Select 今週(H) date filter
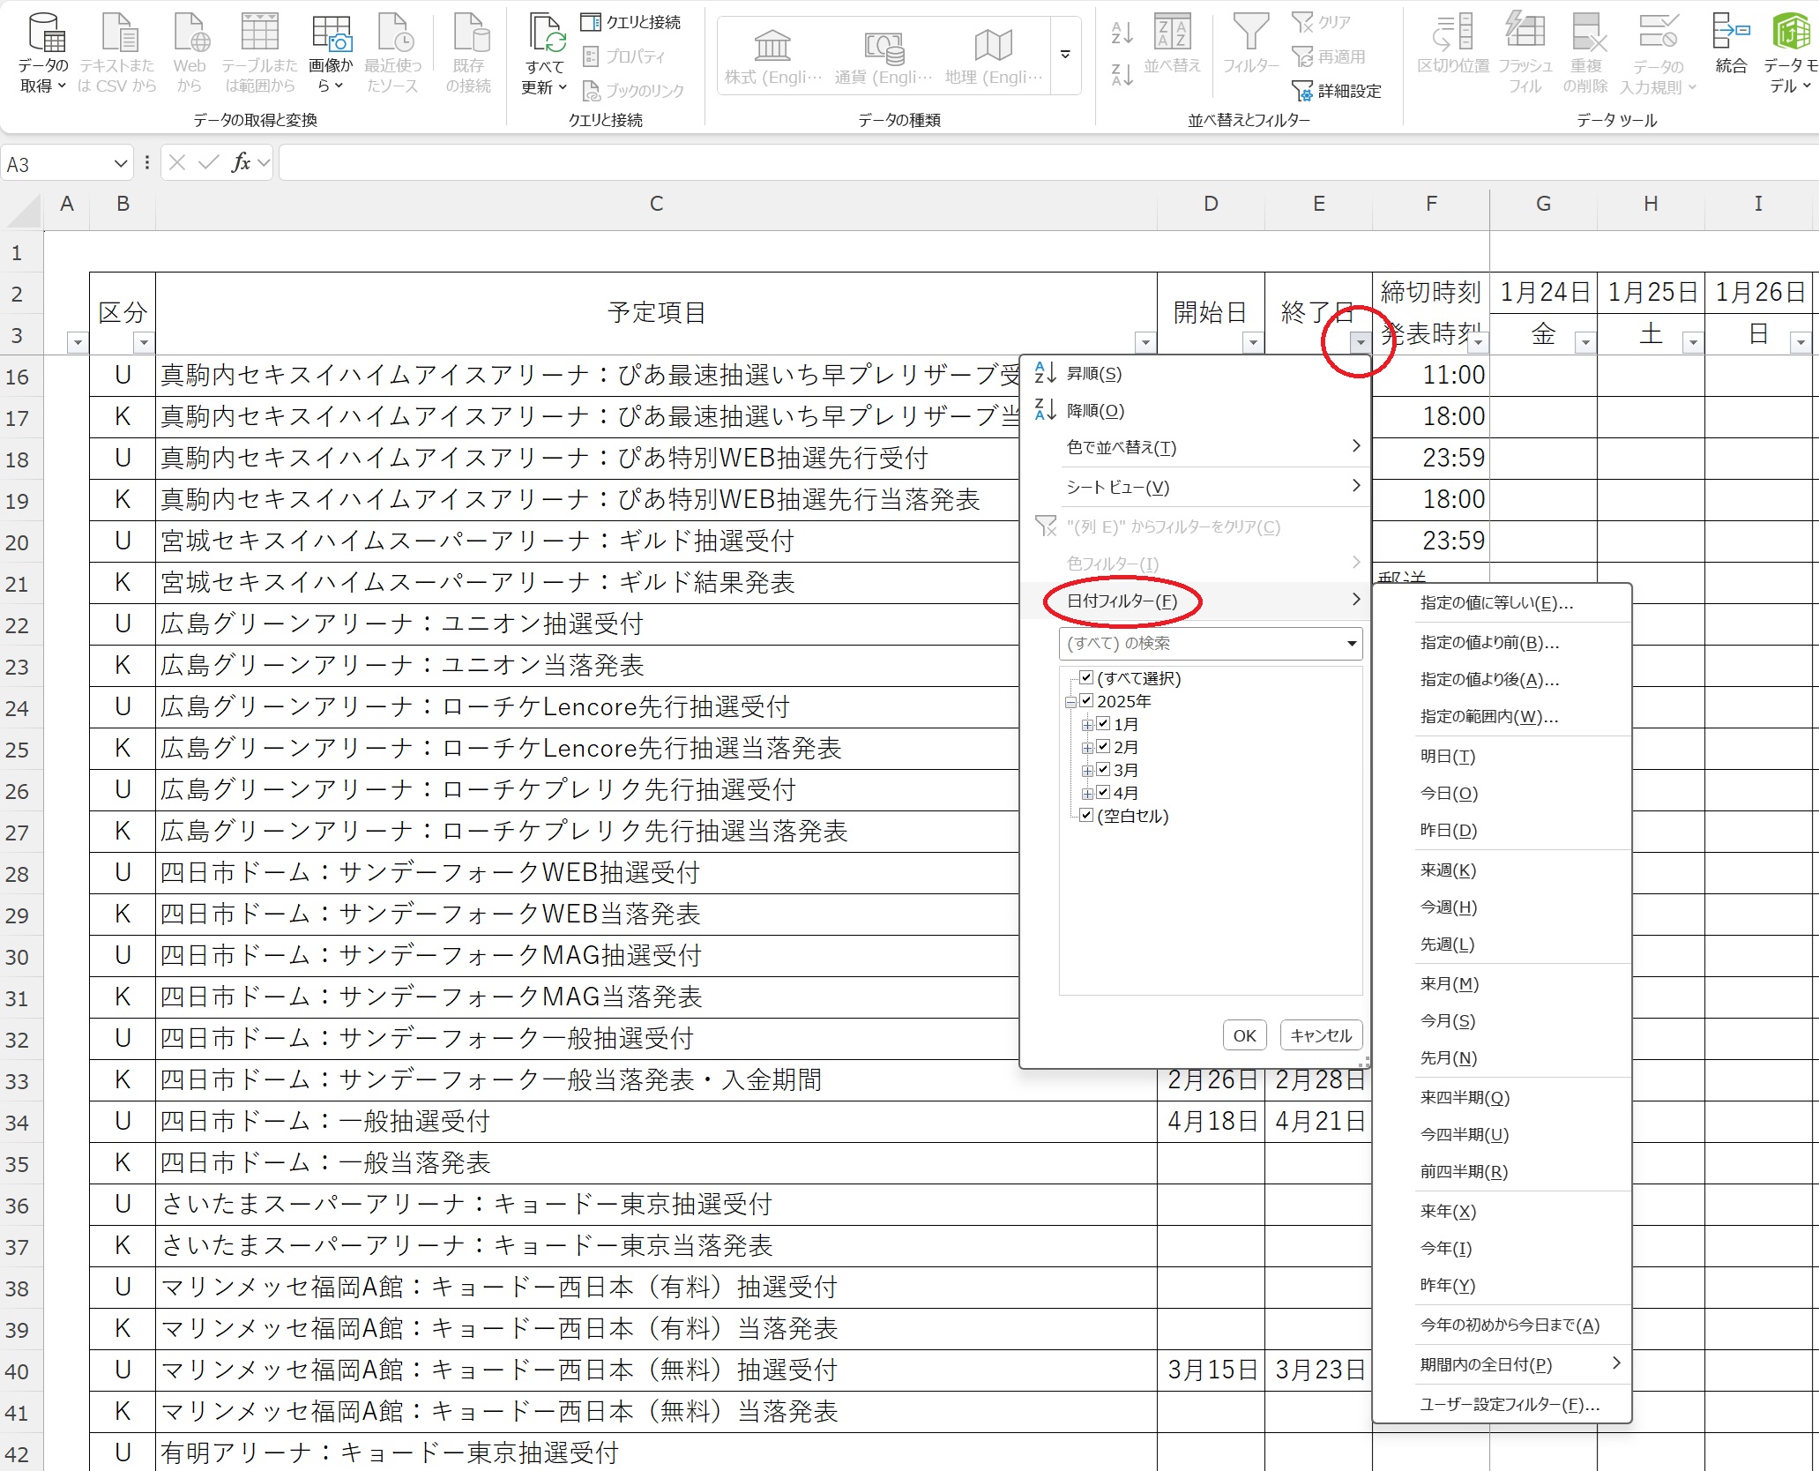 1502,907
